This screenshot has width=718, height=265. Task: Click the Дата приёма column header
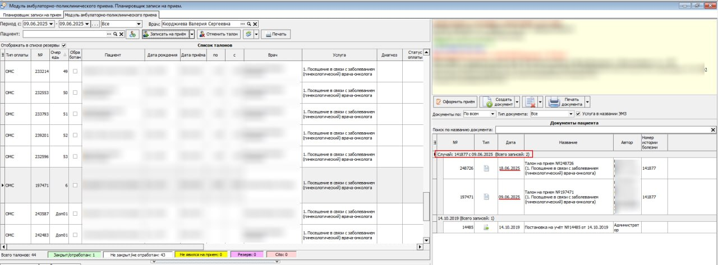click(x=193, y=55)
